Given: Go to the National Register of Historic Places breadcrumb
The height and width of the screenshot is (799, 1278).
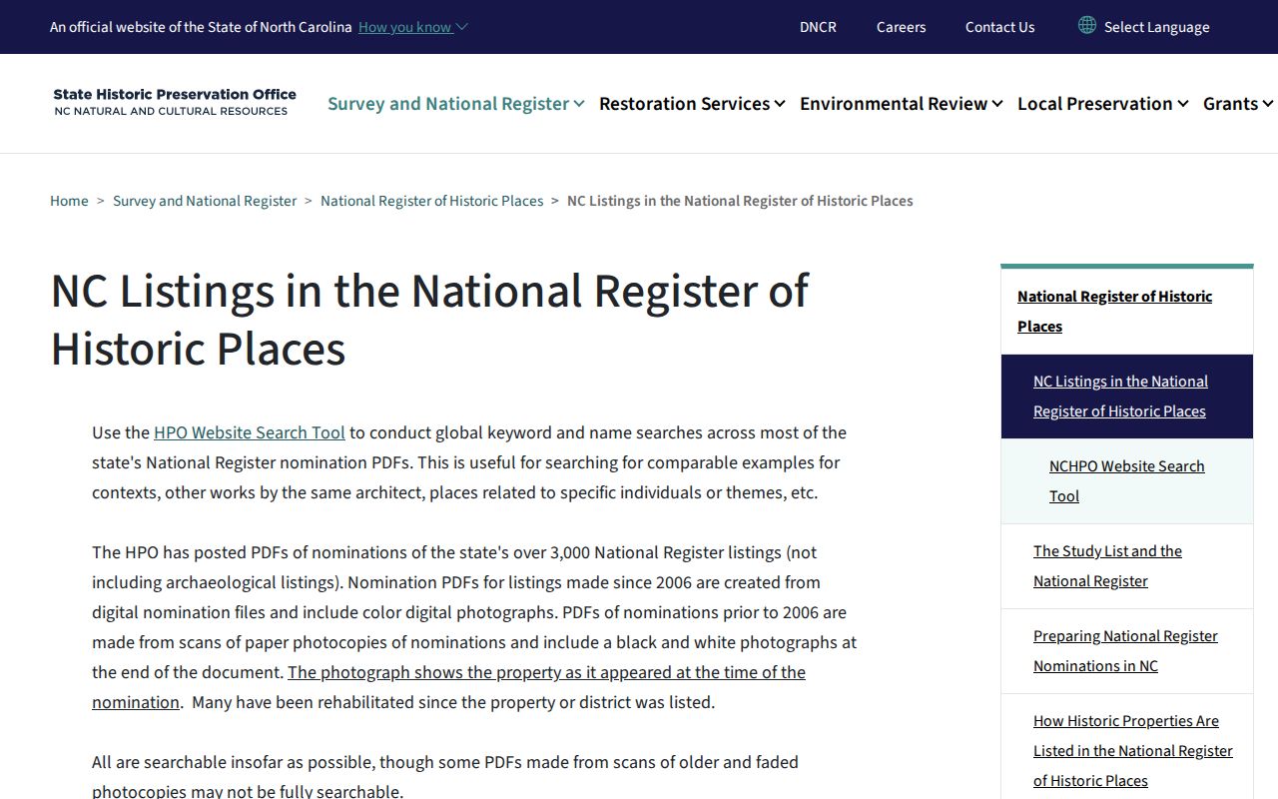Looking at the screenshot, I should pos(432,201).
